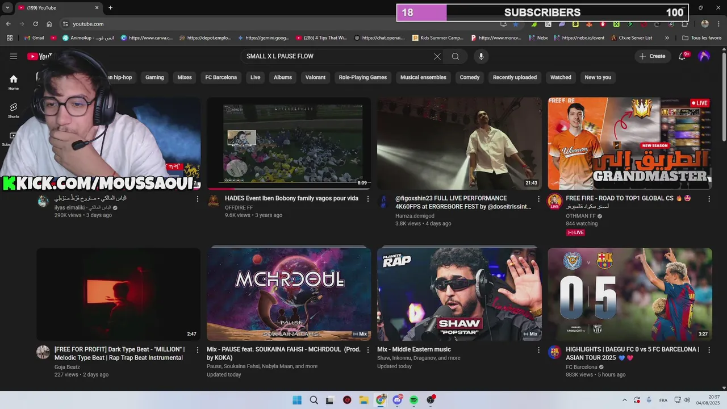Open the Anime4up bookmark
727x409 pixels.
[x=89, y=38]
